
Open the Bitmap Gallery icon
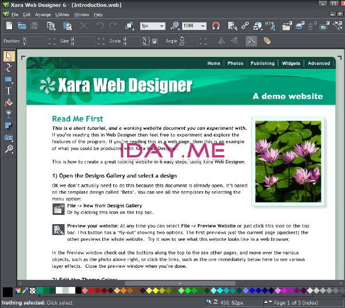324,26
